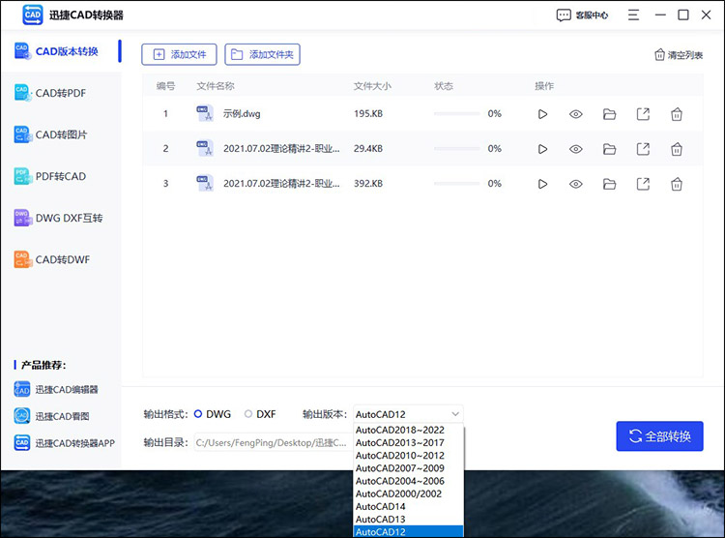Click the 输出目录 path input field
This screenshot has width=725, height=538.
(273, 442)
